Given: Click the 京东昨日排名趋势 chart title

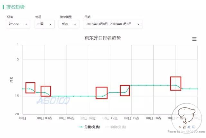Looking at the screenshot, I should coord(103,38).
